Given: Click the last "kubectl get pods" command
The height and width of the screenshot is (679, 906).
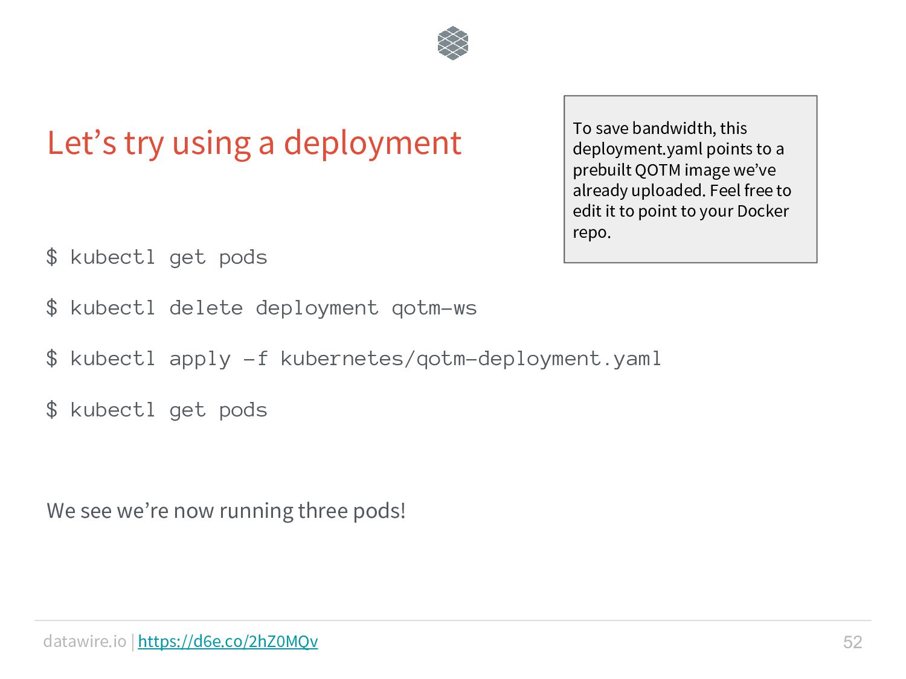Looking at the screenshot, I should pyautogui.click(x=156, y=410).
